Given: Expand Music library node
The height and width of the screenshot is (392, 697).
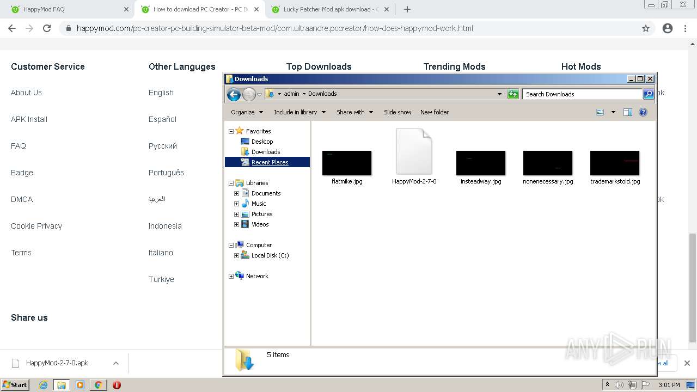Looking at the screenshot, I should (236, 204).
